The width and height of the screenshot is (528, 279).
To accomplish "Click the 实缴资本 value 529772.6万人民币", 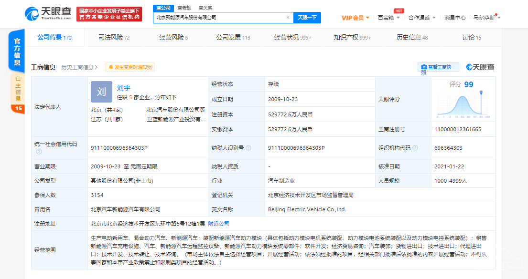I will click(x=290, y=129).
